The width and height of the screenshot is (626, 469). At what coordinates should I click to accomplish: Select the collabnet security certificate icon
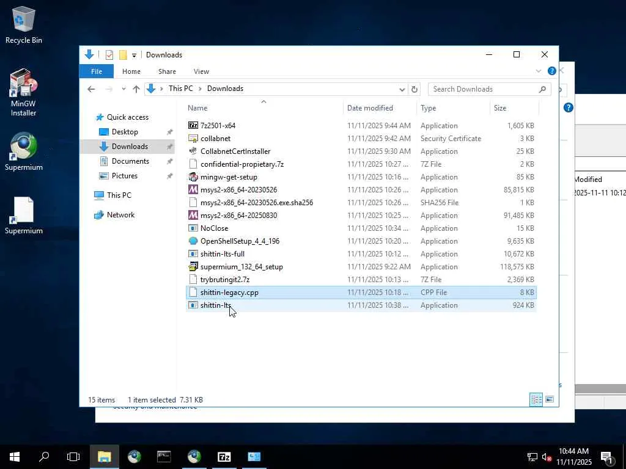[193, 139]
